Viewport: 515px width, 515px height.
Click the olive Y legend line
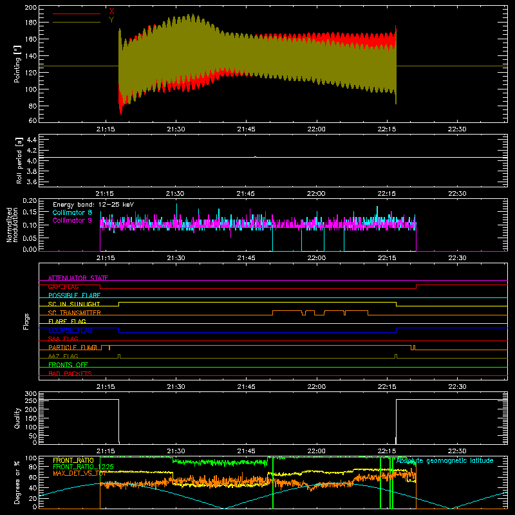coord(77,23)
